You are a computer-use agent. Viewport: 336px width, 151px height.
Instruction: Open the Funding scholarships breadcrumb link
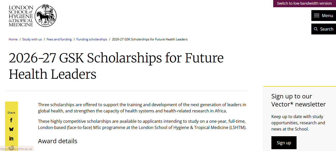tap(92, 39)
